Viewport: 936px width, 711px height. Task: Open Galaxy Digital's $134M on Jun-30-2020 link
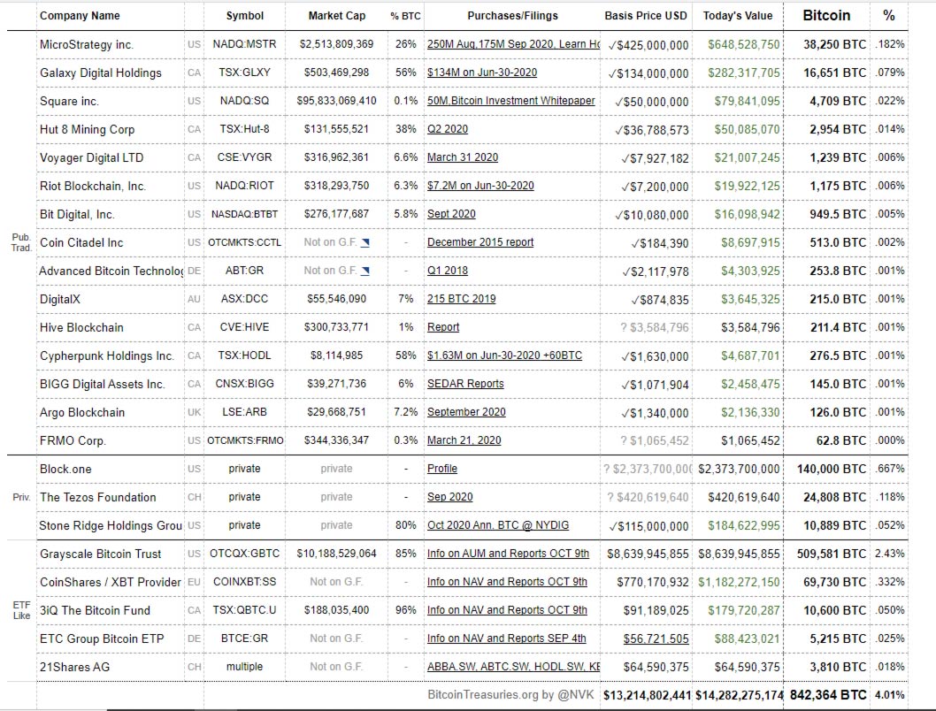pos(482,73)
